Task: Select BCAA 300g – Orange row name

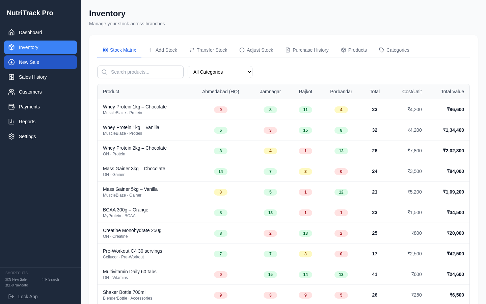Action: tap(126, 210)
